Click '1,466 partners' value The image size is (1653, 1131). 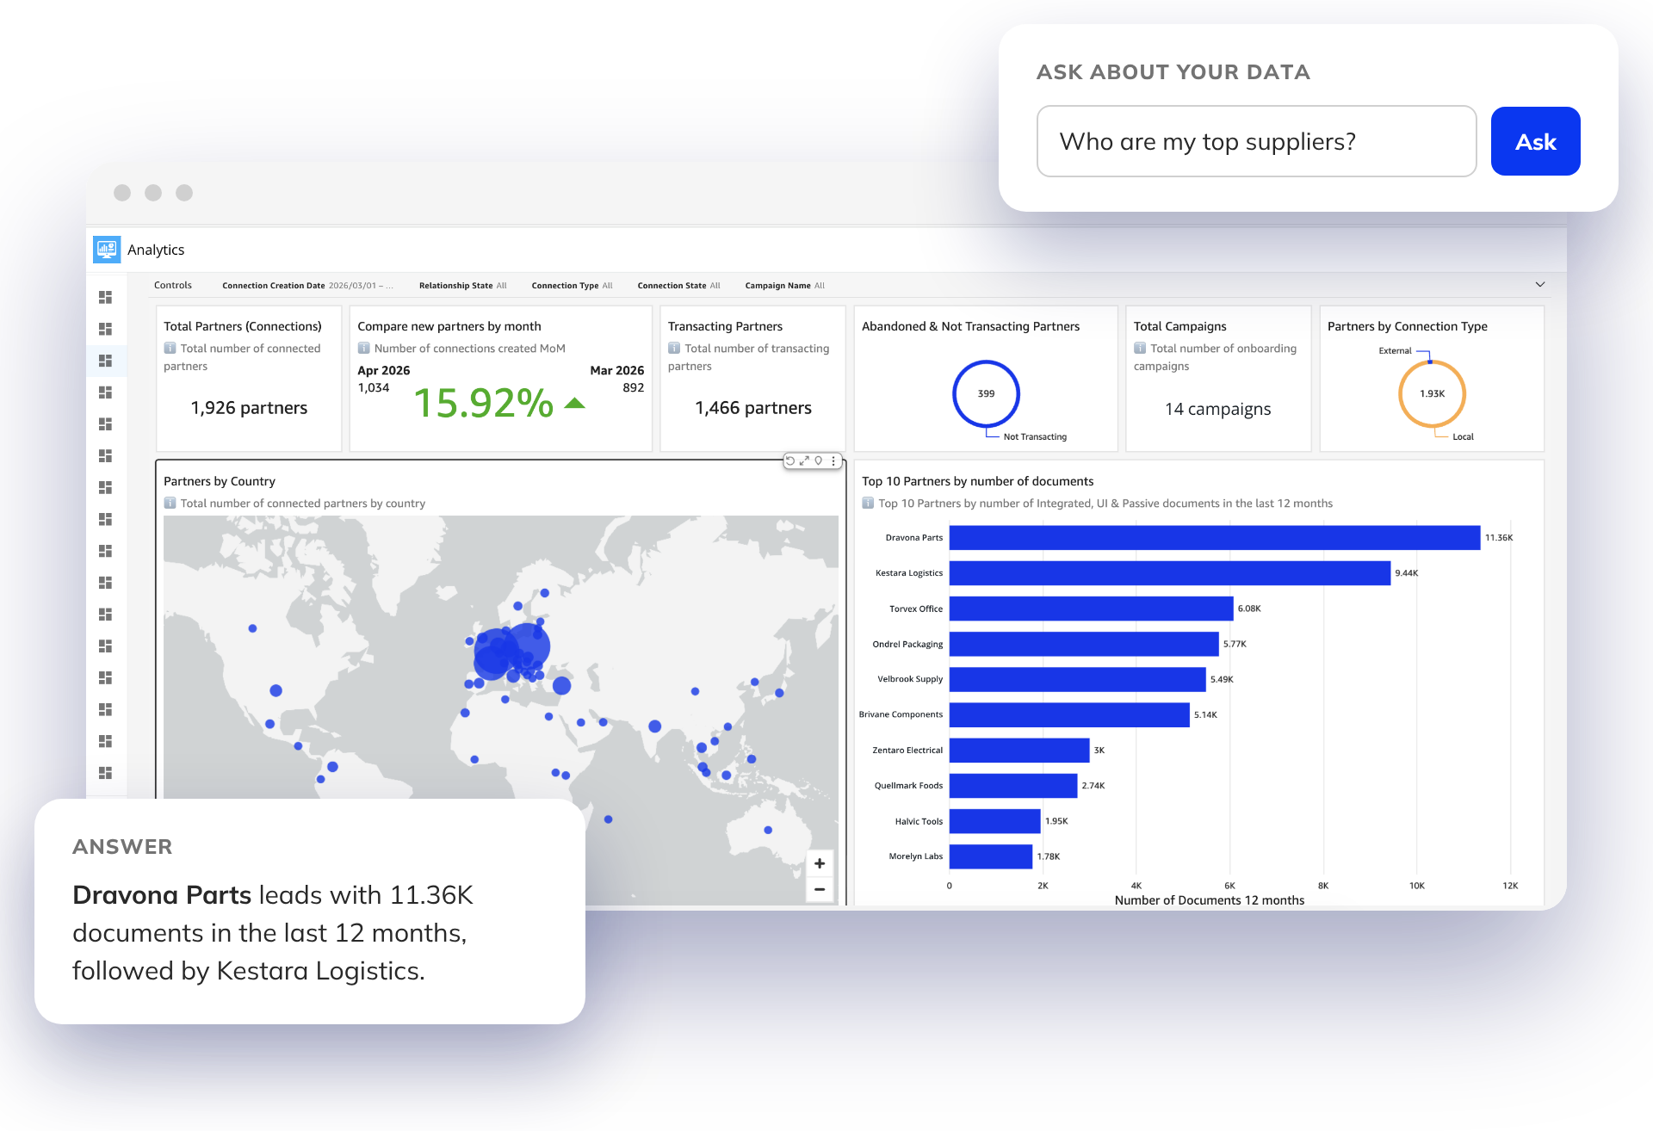pyautogui.click(x=753, y=408)
